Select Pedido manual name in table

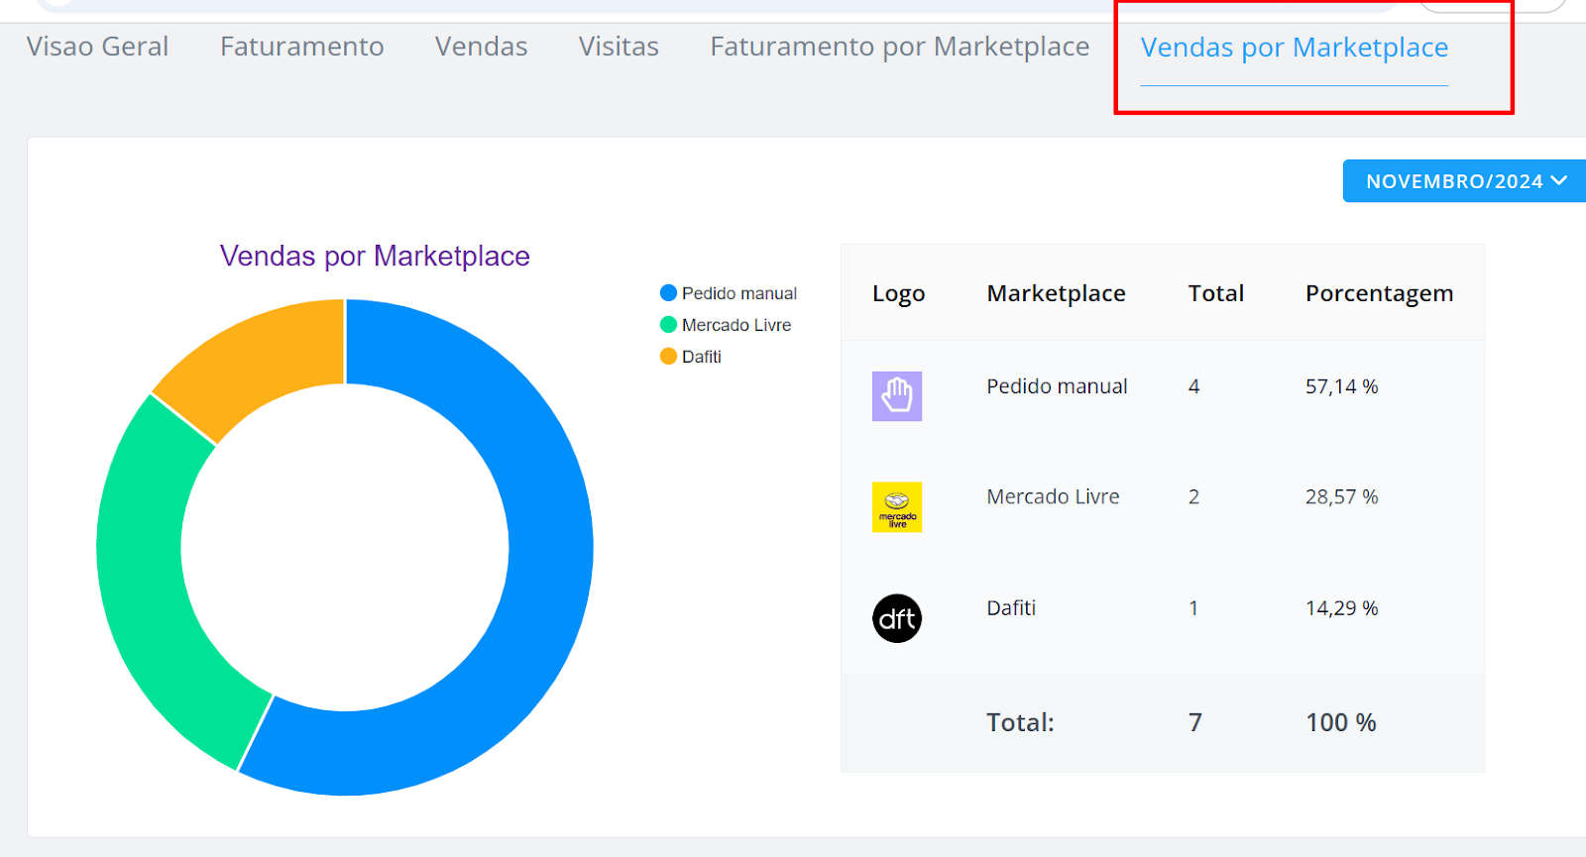(x=1057, y=386)
